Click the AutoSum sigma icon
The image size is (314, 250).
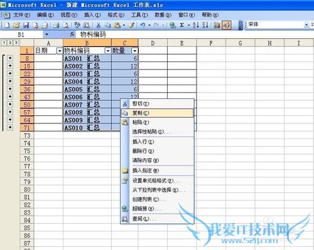pyautogui.click(x=182, y=25)
